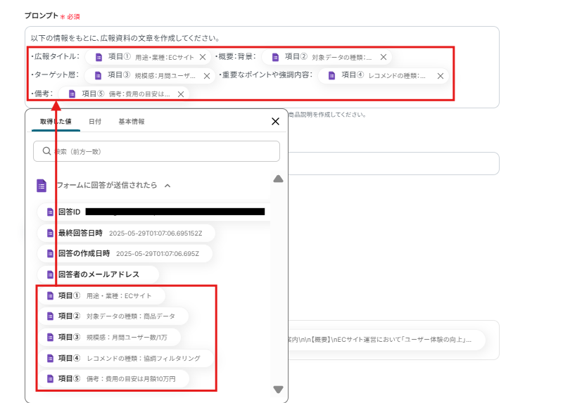Click the result chip mentioning ユーザー体験の向上
The width and height of the screenshot is (570, 403).
coord(387,340)
